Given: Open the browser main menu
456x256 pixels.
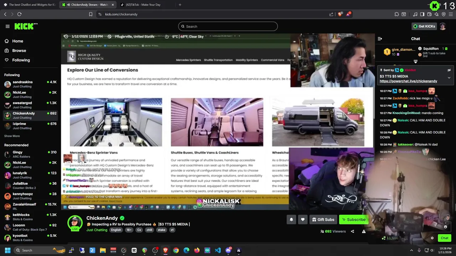Looking at the screenshot, I should (x=451, y=14).
